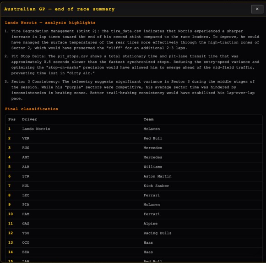Select the 'HAM' driver cell
This screenshot has height=263, width=266.
coord(26,214)
